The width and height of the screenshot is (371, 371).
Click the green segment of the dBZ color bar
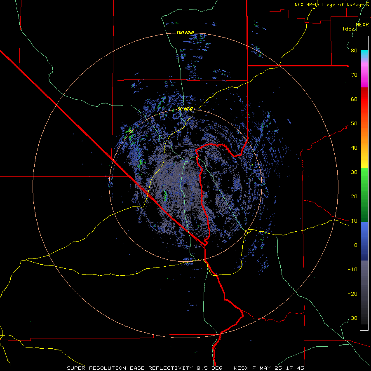click(x=364, y=195)
